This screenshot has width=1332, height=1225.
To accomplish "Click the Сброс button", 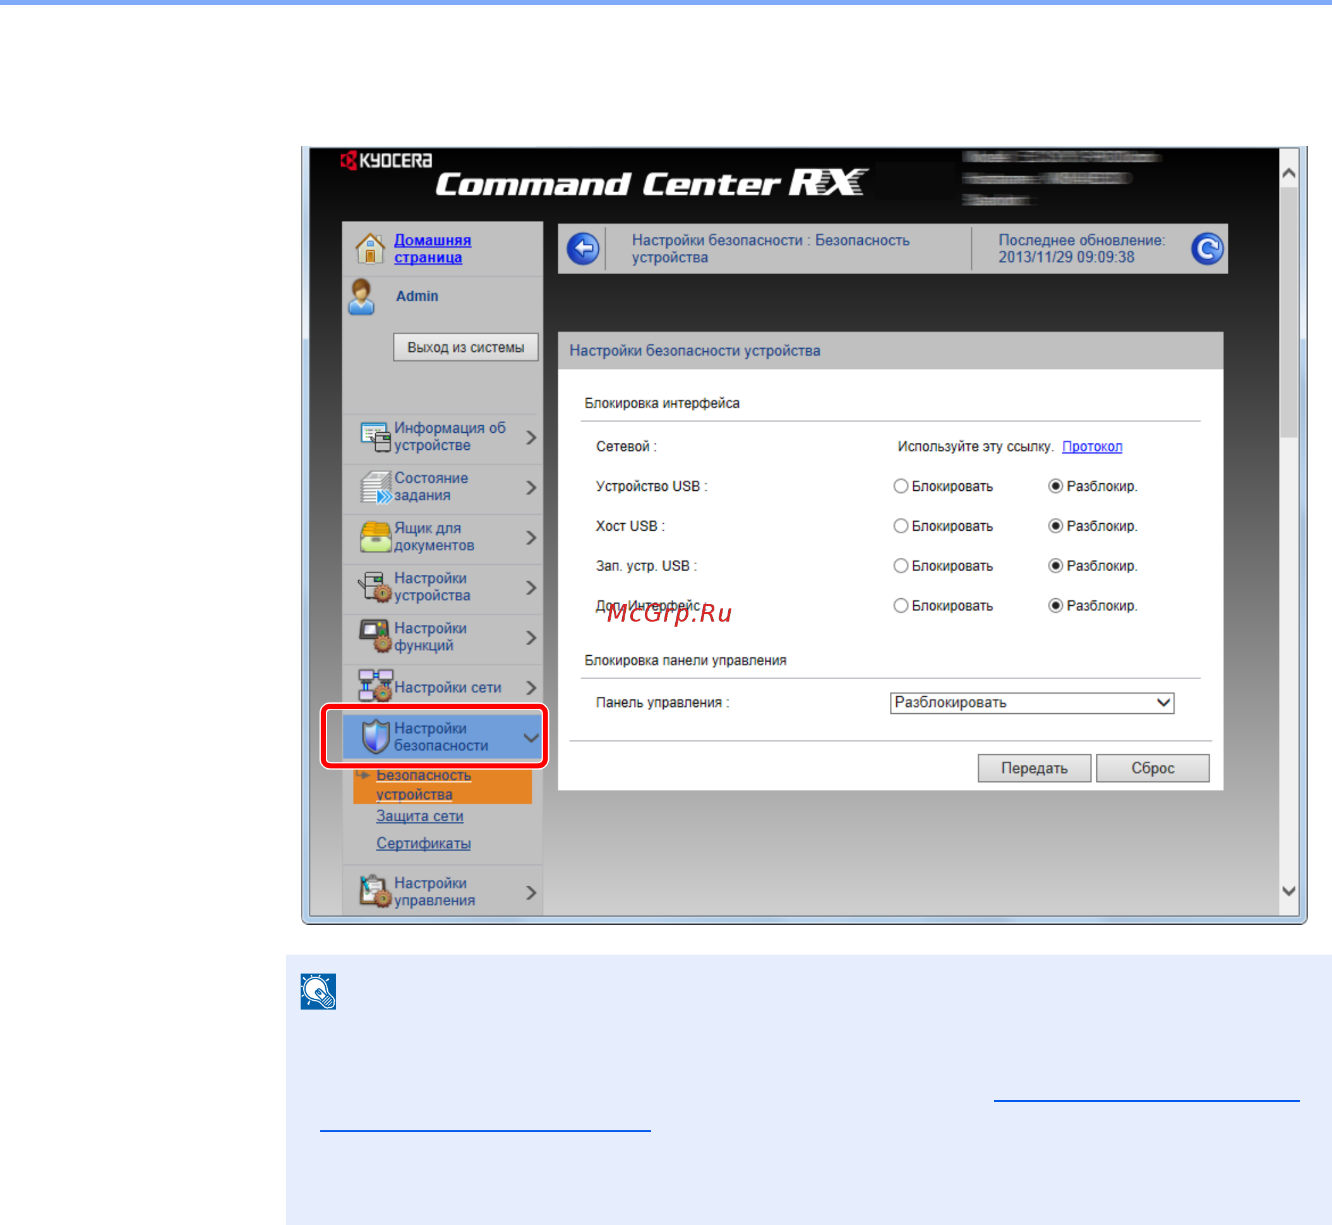I will pos(1153,768).
